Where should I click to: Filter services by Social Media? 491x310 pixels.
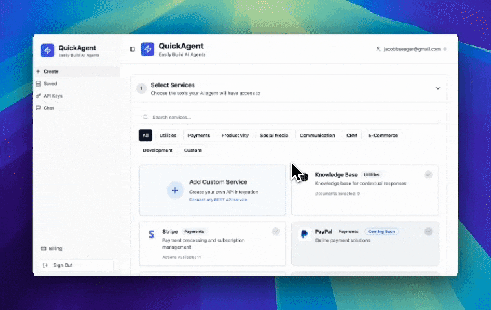(x=274, y=135)
